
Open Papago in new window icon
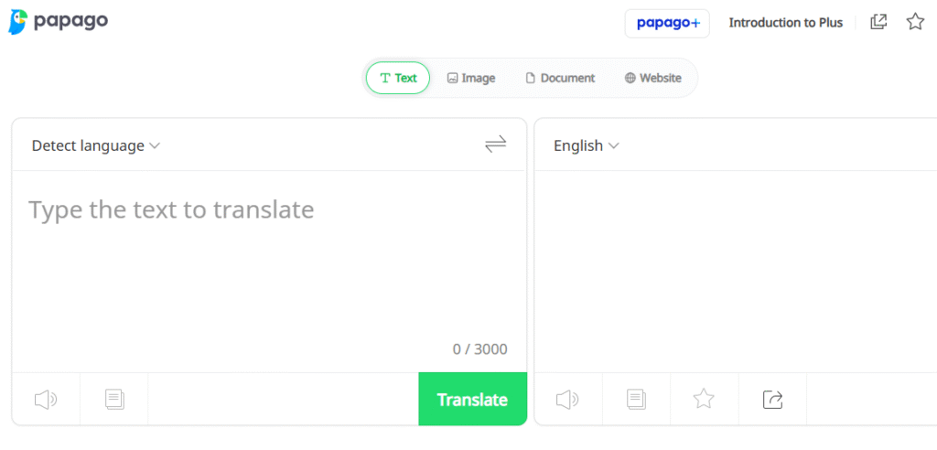pos(878,22)
